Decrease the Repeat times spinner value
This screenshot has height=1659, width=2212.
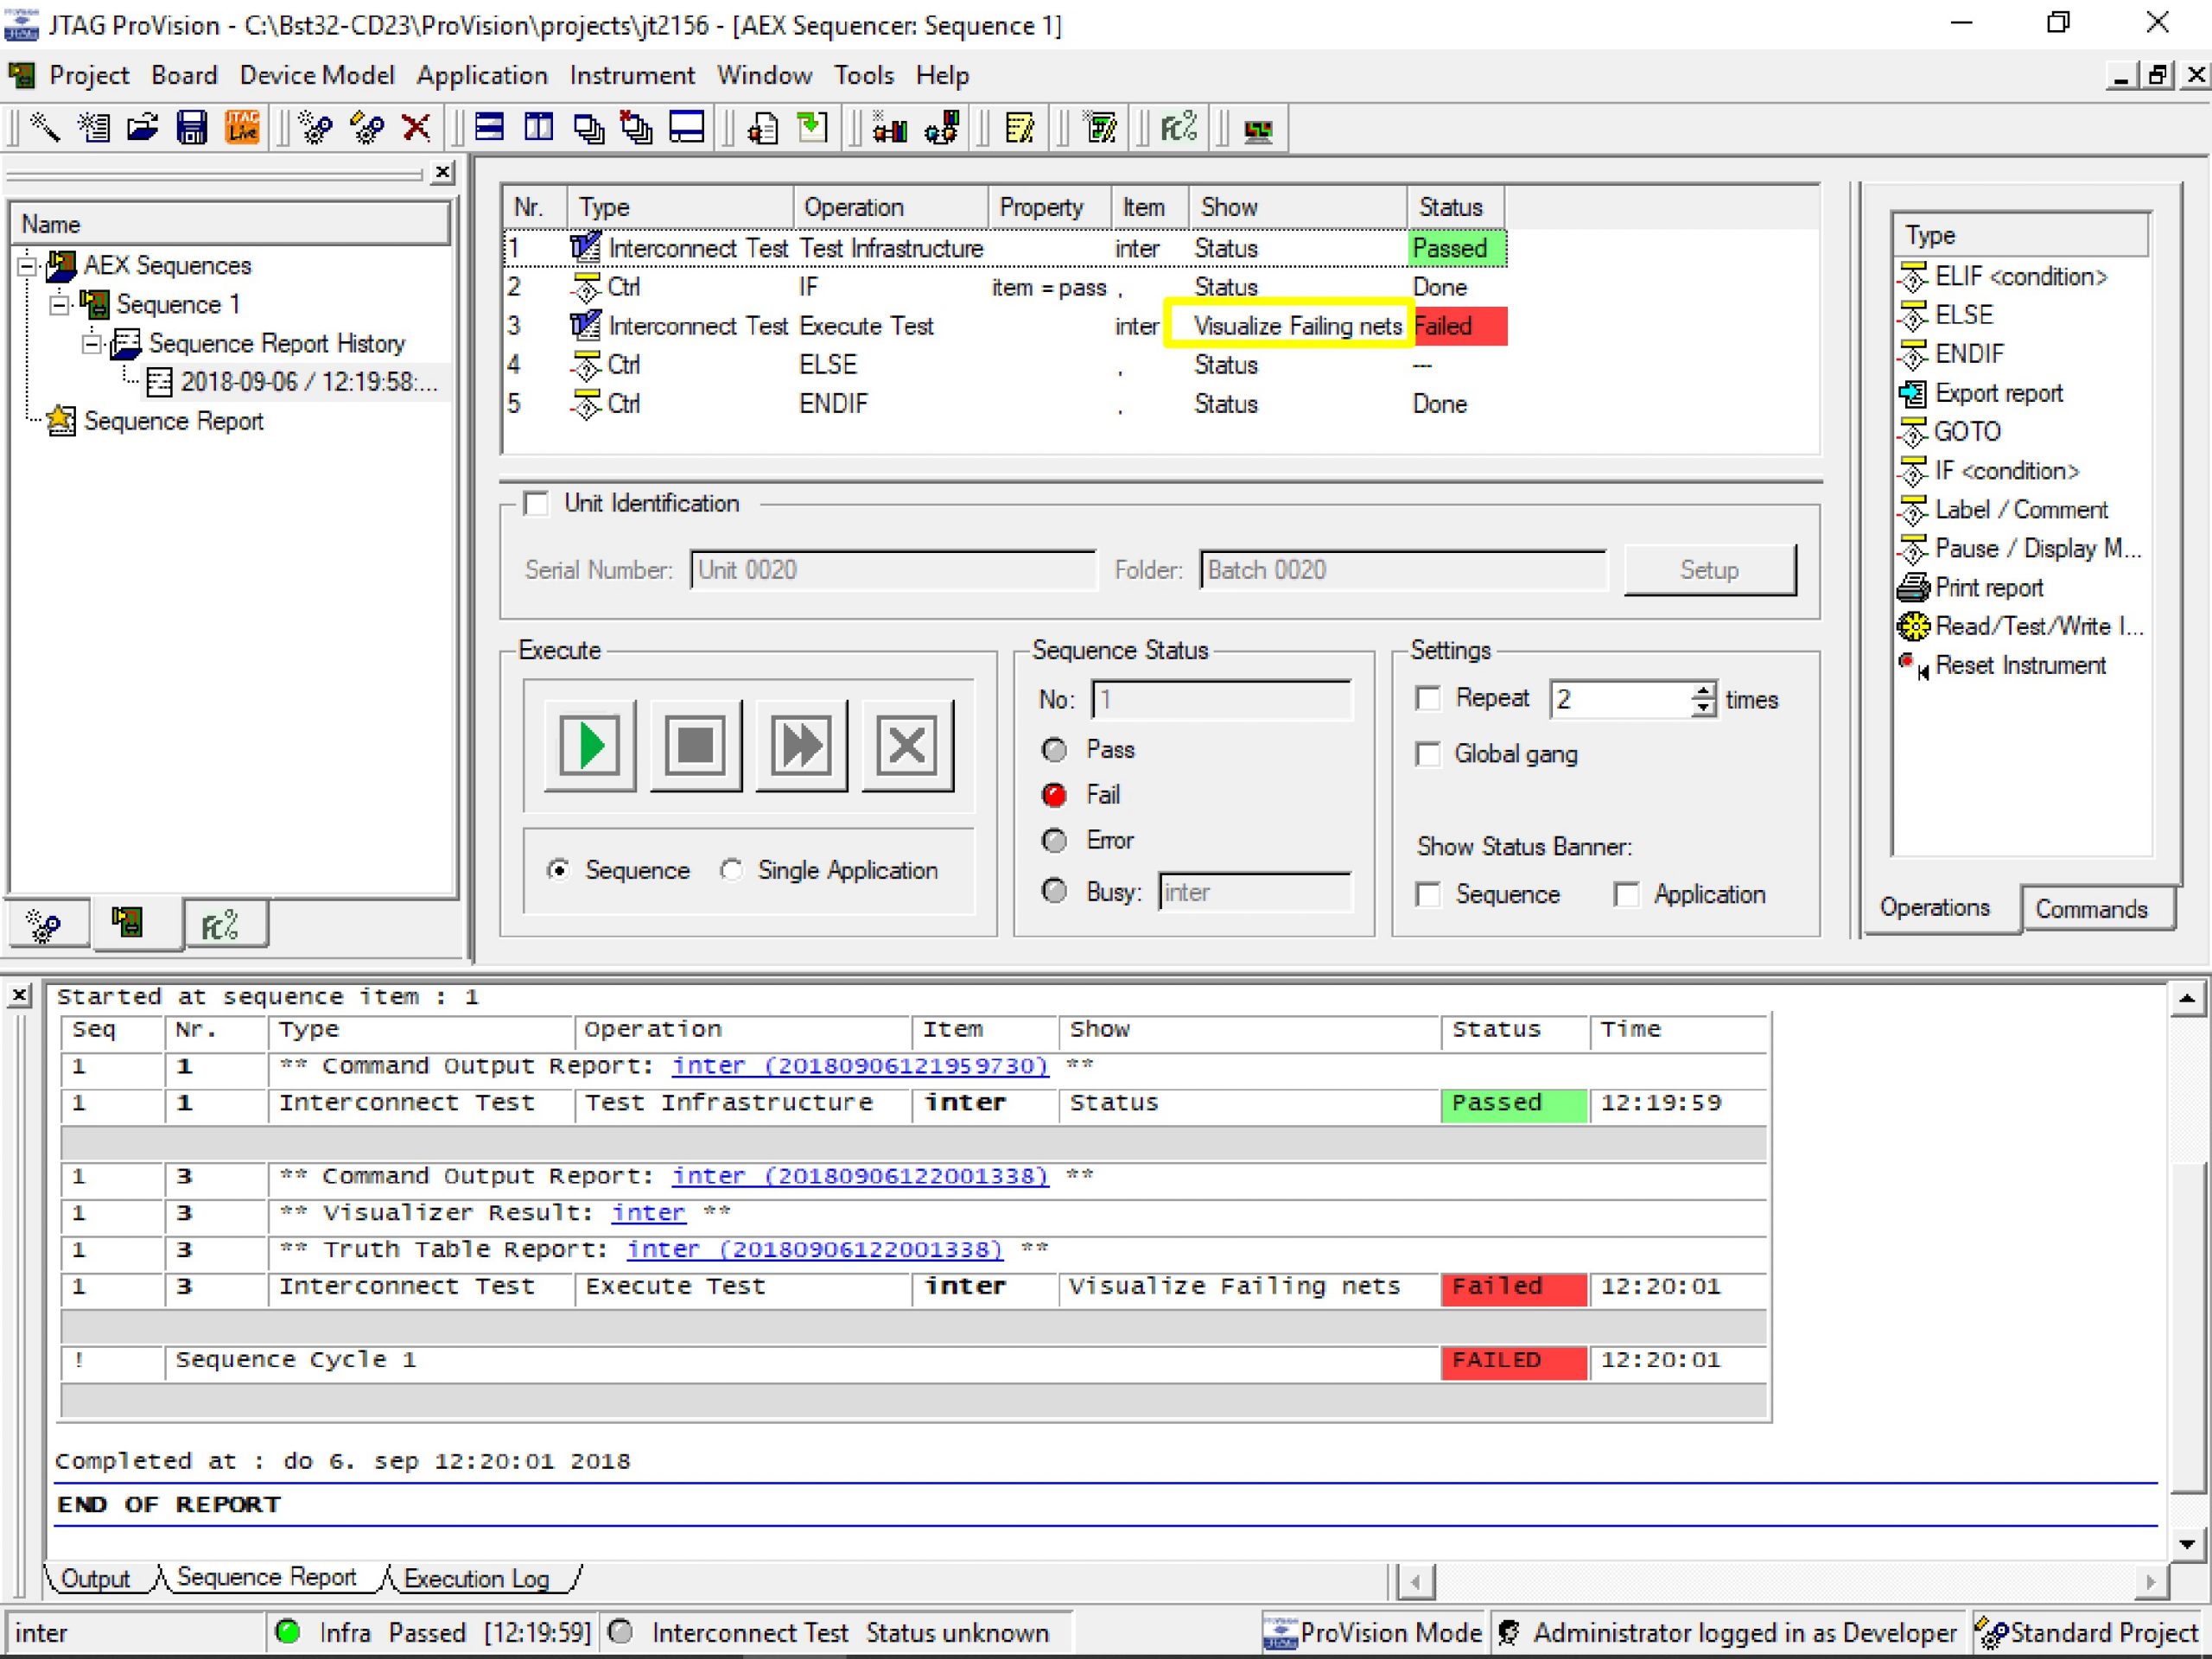click(1704, 708)
